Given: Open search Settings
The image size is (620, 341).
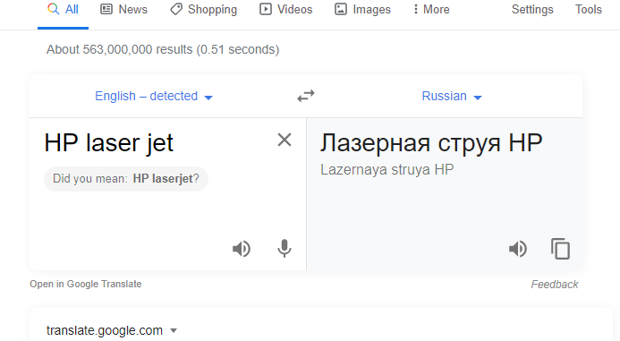Looking at the screenshot, I should tap(532, 10).
